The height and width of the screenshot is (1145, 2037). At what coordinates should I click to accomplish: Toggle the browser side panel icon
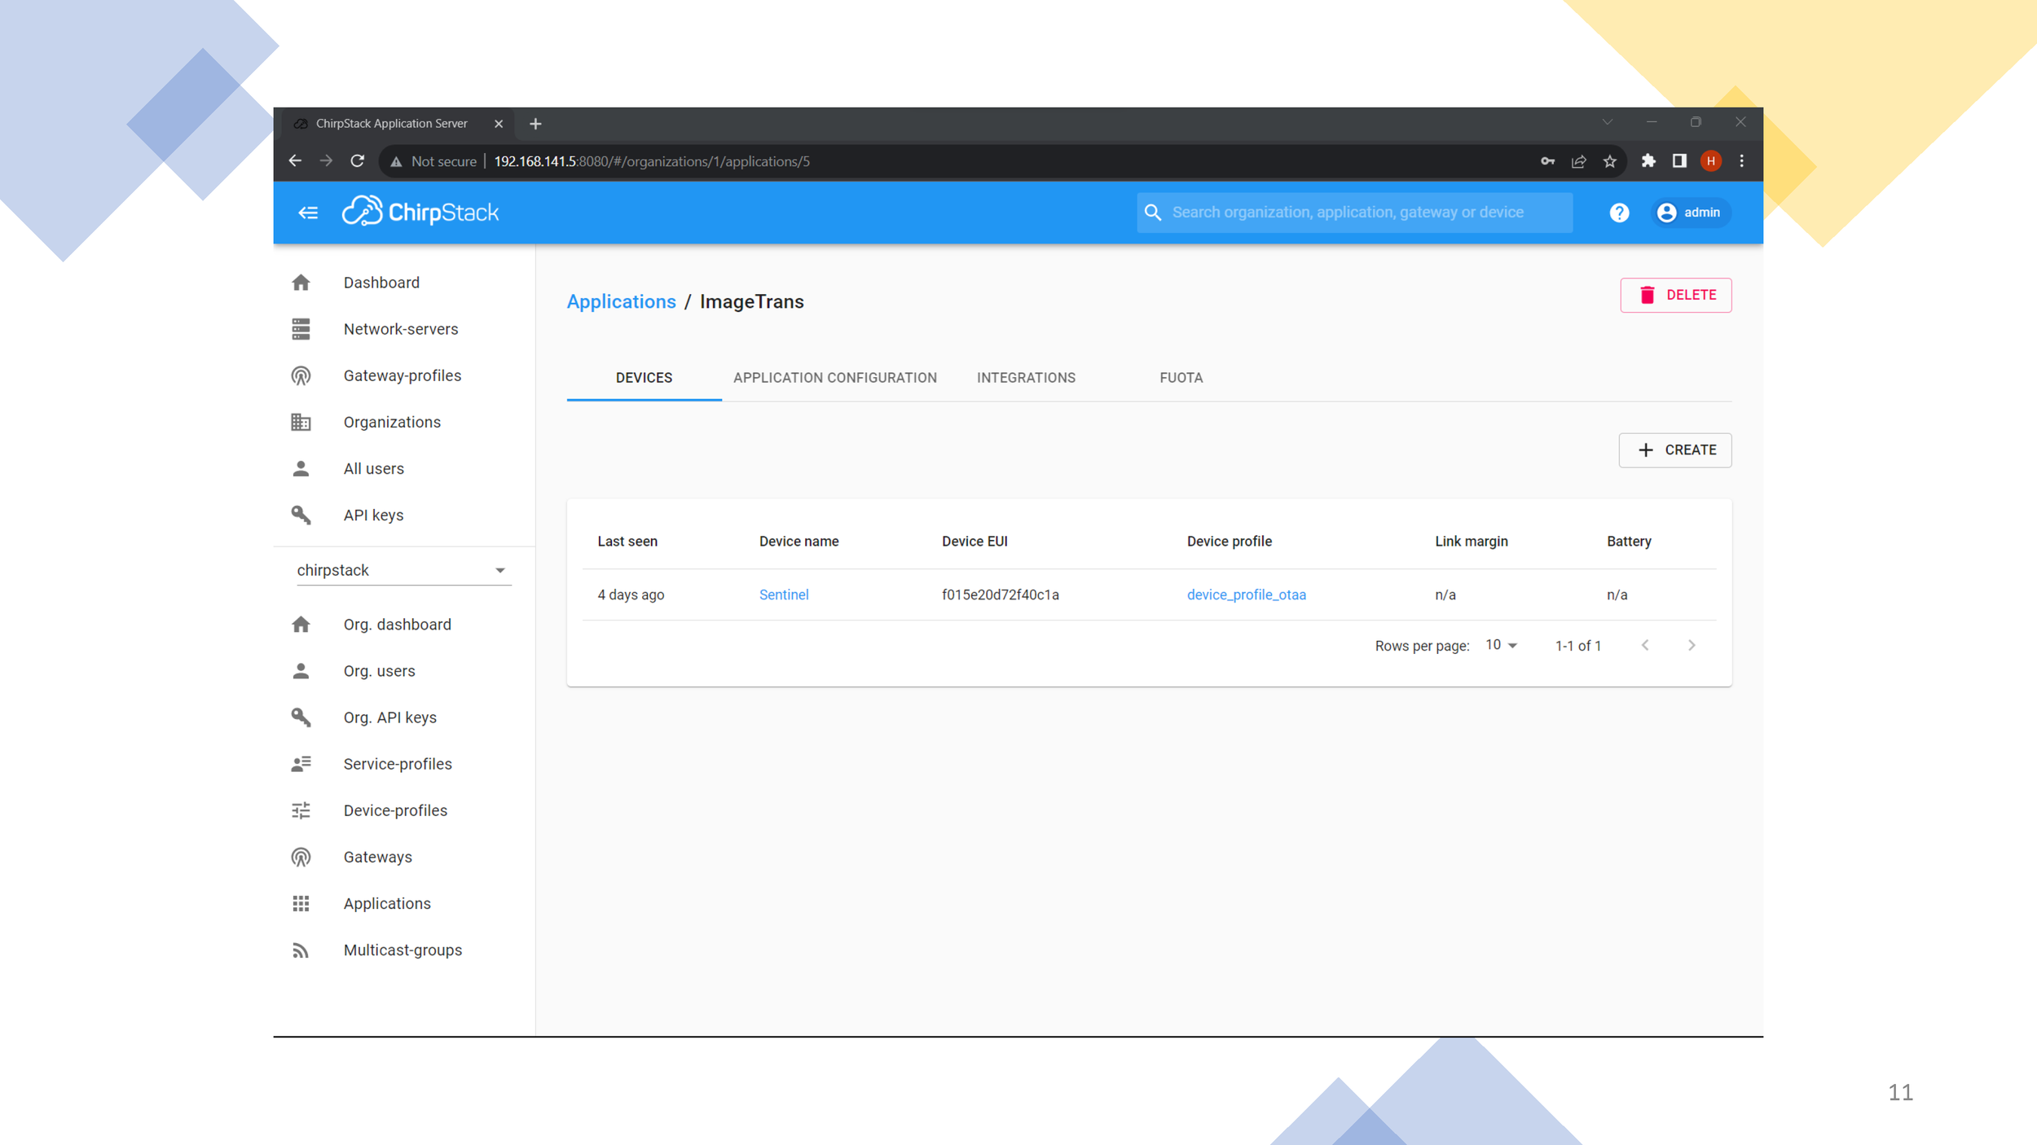coord(1679,161)
